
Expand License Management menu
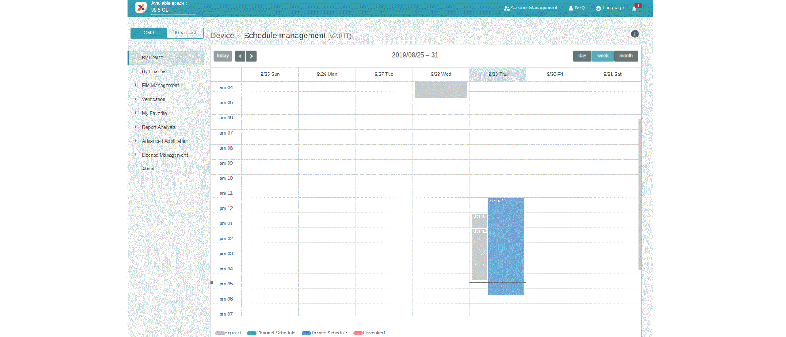coord(164,155)
